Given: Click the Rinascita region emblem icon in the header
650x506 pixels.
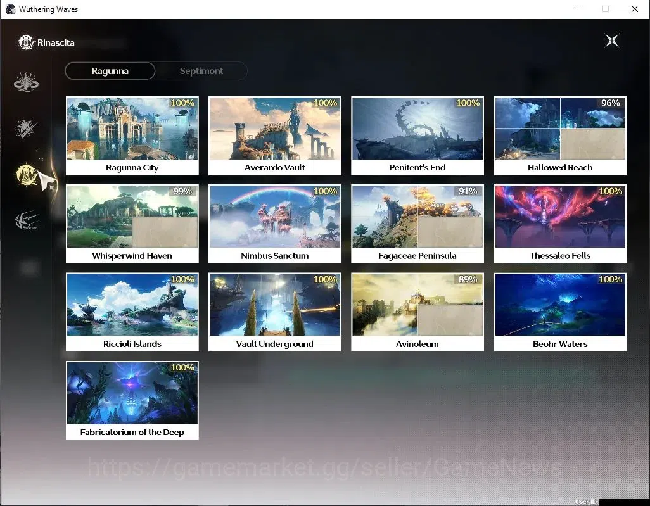Looking at the screenshot, I should (26, 42).
